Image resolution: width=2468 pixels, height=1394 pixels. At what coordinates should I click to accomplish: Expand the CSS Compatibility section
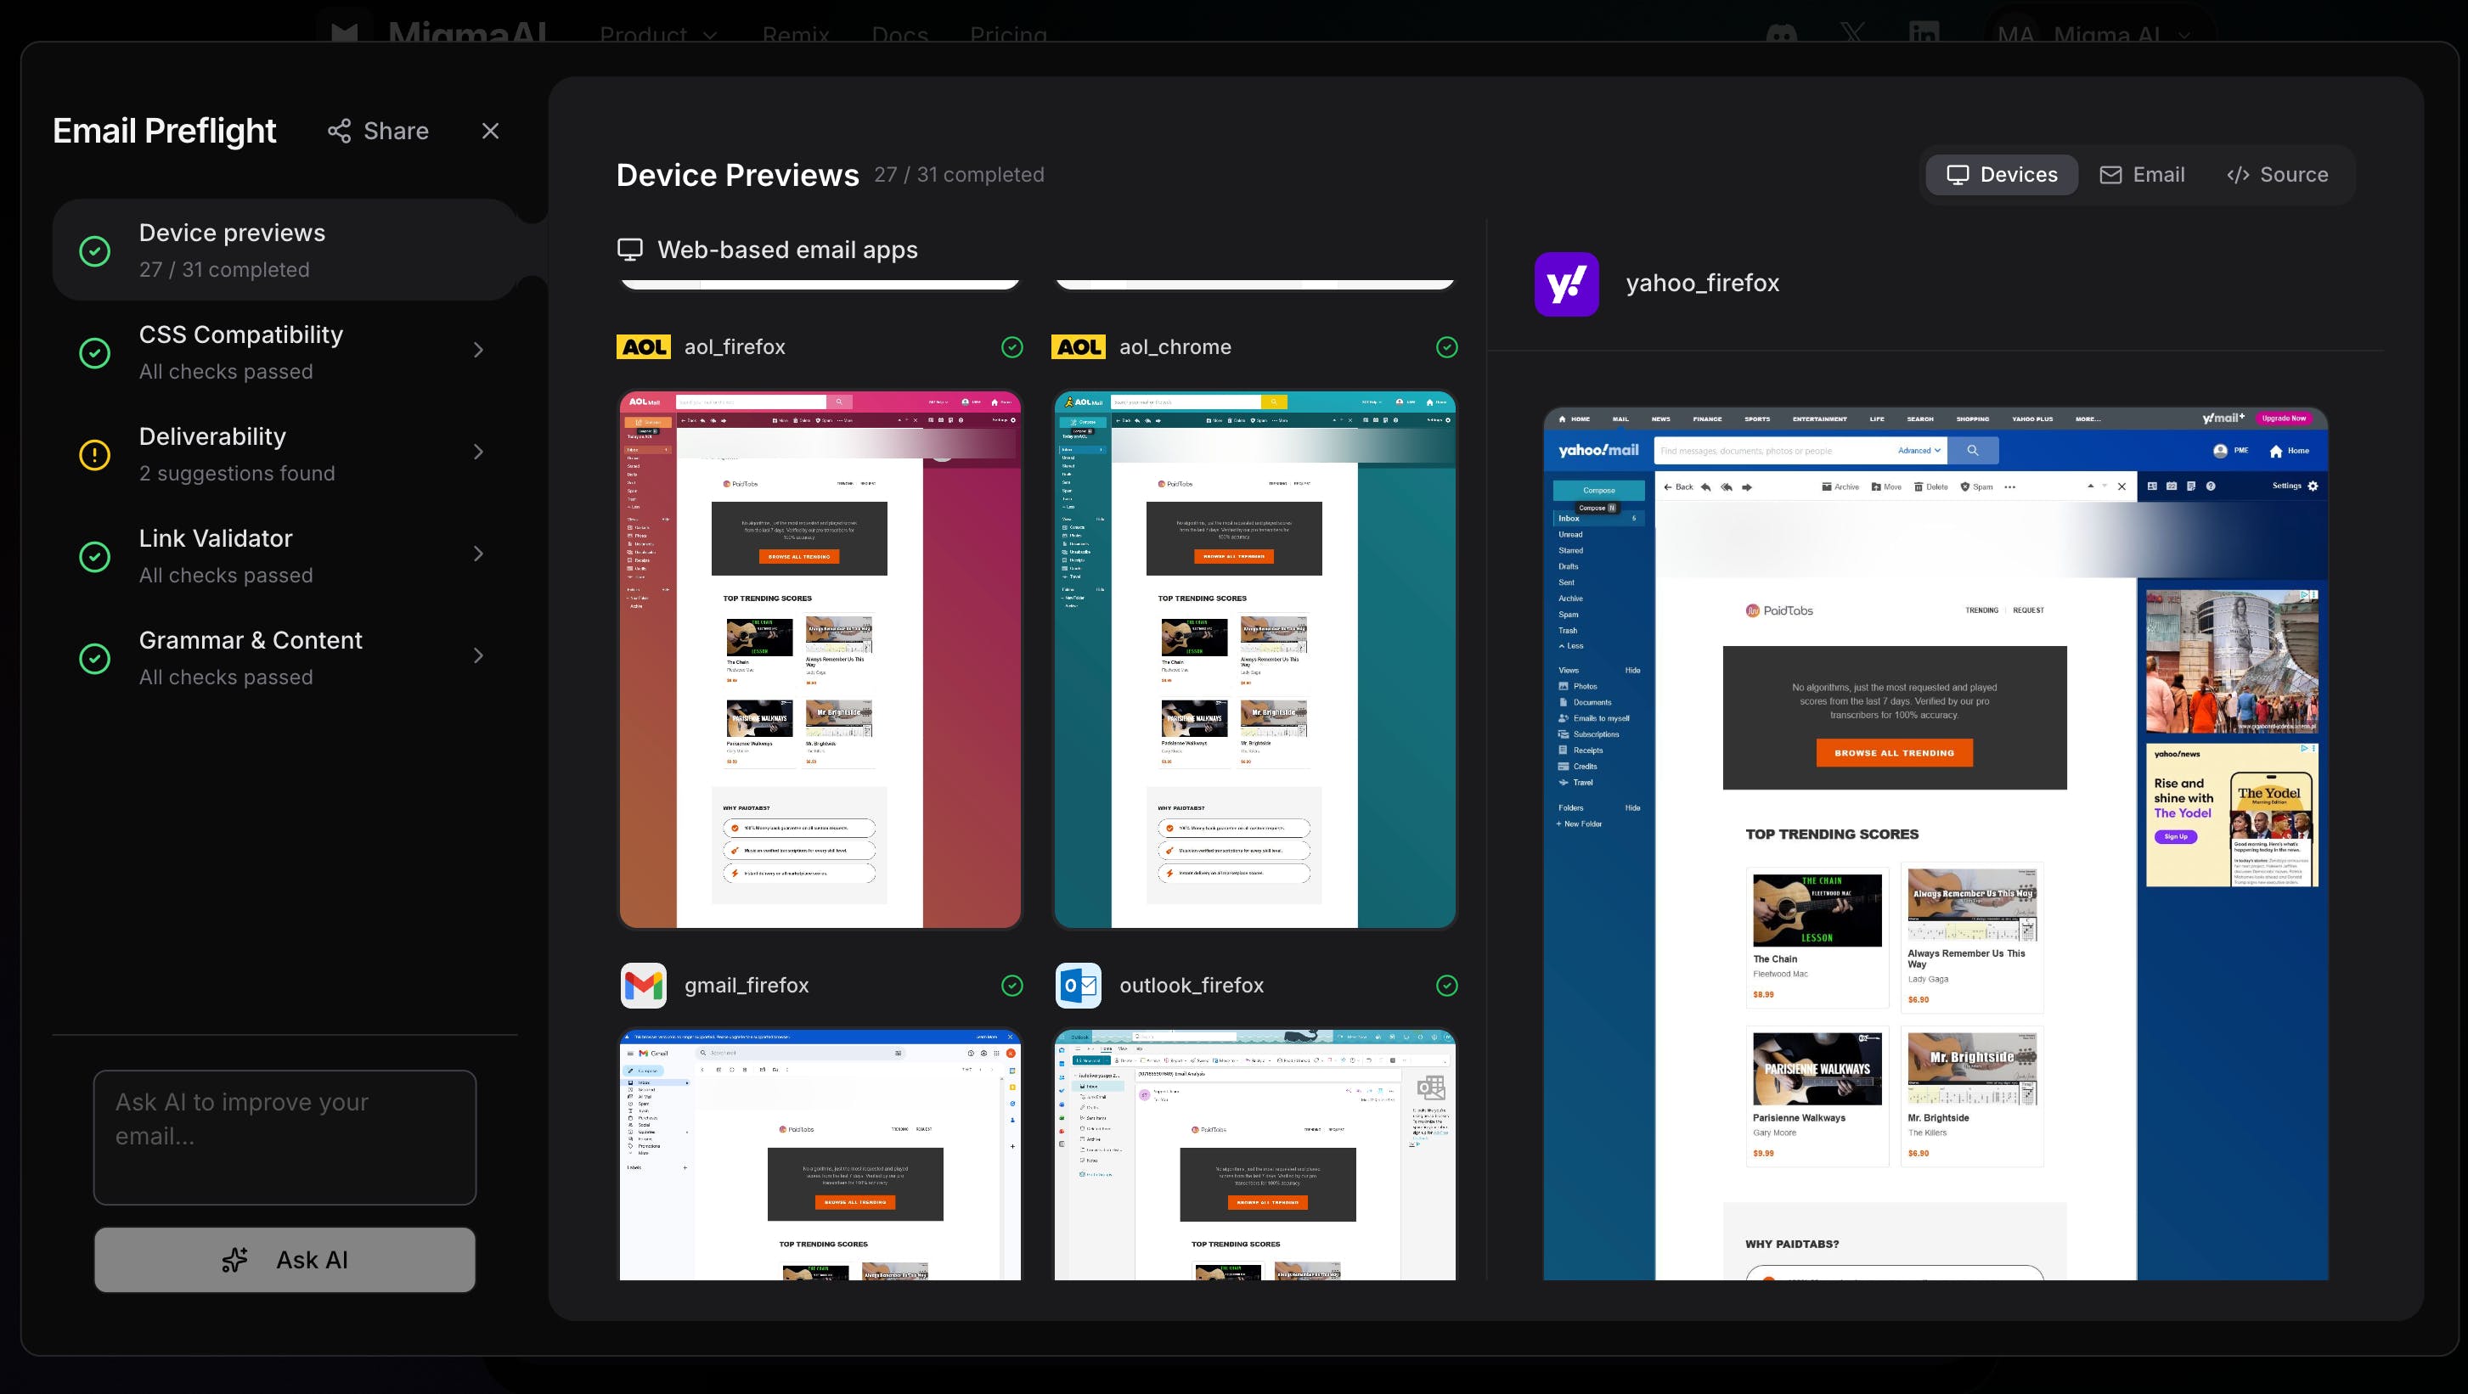tap(478, 351)
